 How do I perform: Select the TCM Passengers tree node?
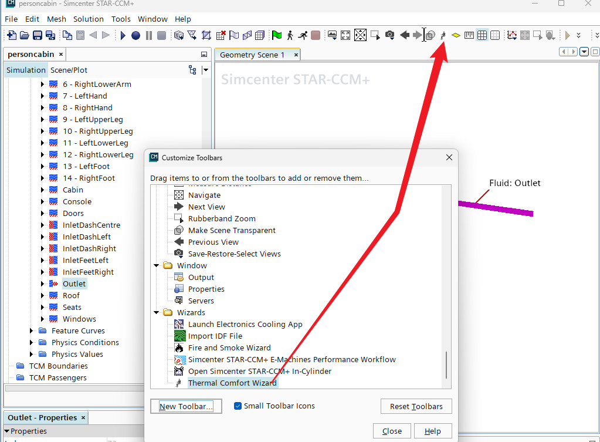coord(58,377)
